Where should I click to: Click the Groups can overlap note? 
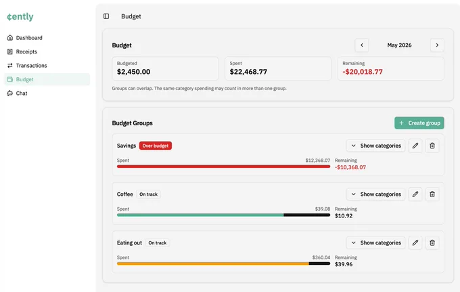click(x=199, y=88)
